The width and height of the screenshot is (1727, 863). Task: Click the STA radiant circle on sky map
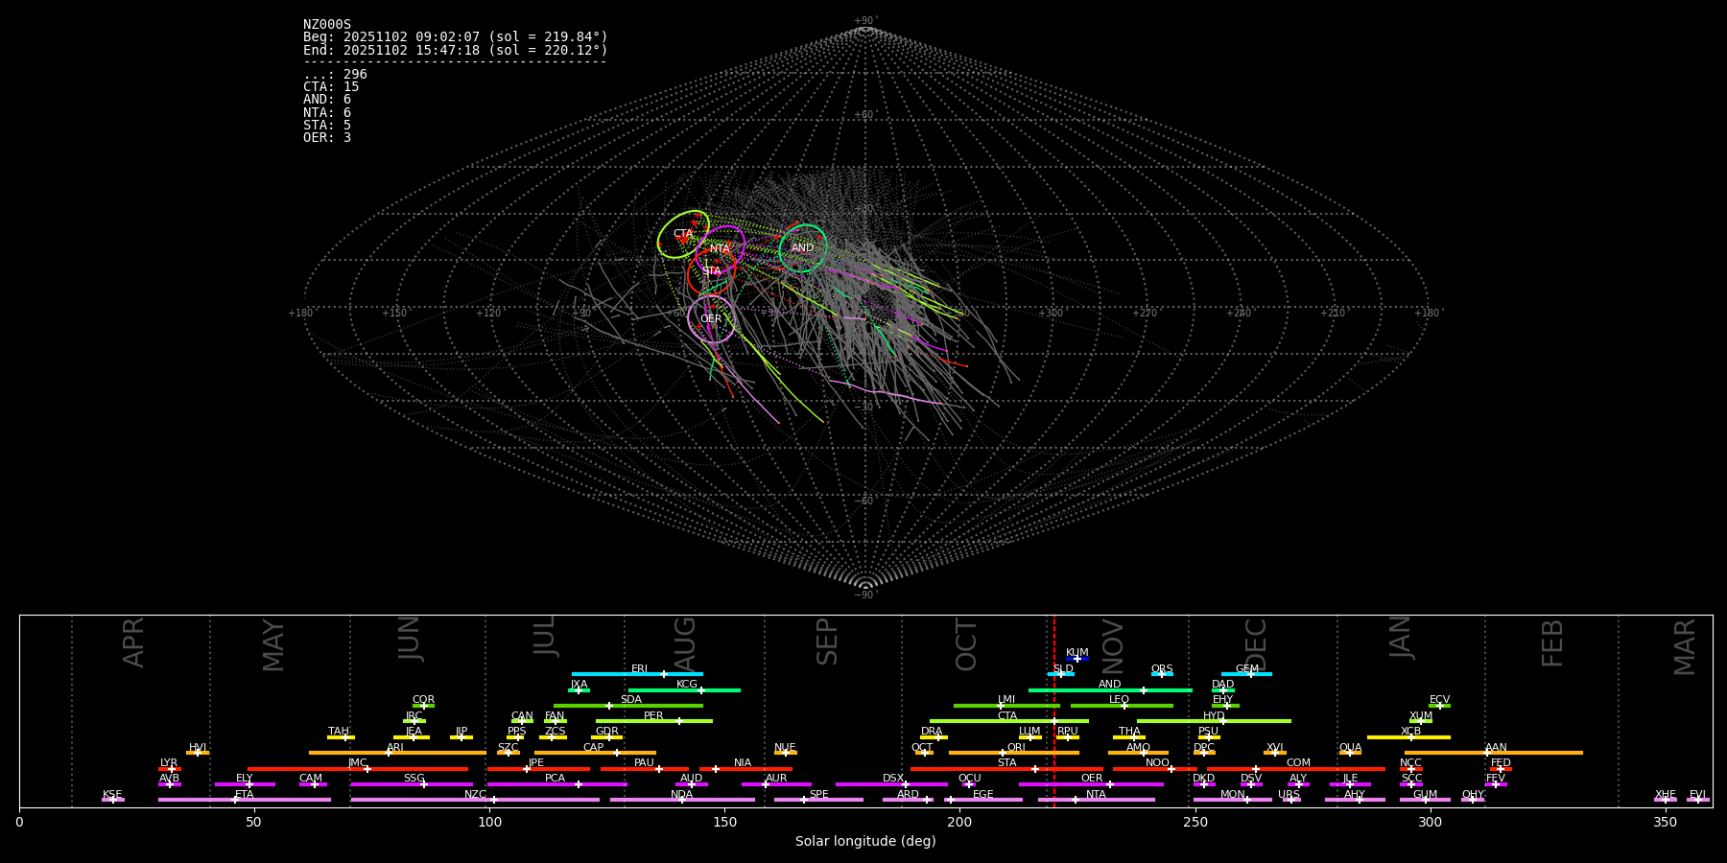tap(711, 271)
